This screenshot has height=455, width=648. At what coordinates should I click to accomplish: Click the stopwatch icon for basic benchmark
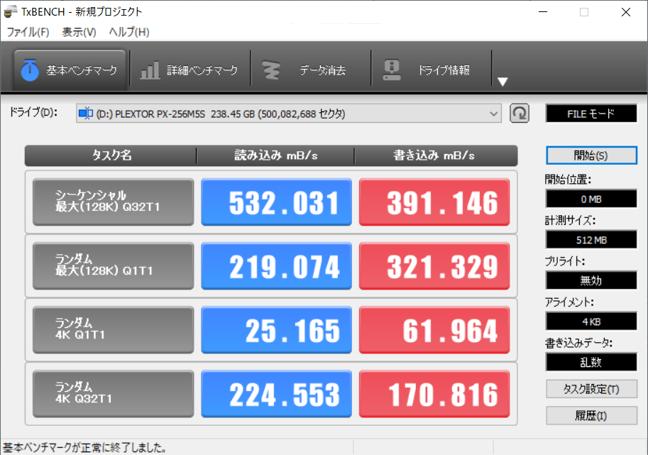[x=30, y=70]
